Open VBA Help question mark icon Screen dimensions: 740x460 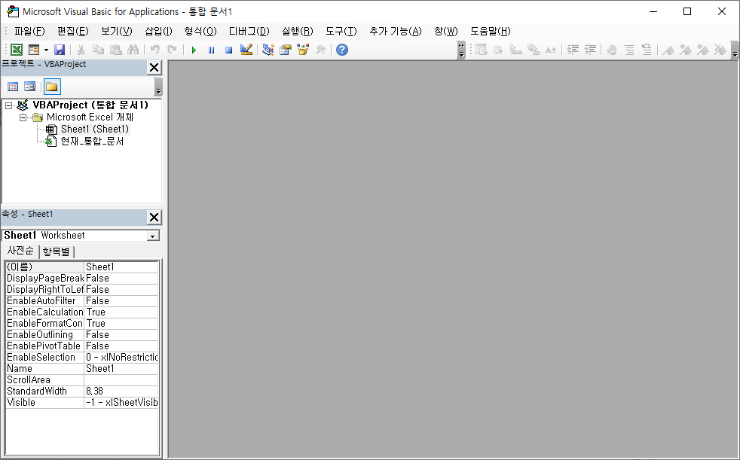tap(342, 50)
